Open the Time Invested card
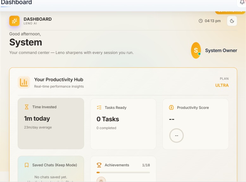246x182 pixels. tap(51, 124)
